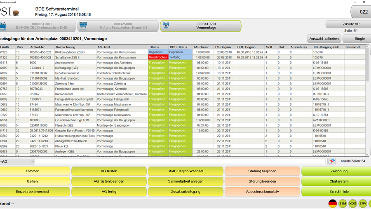
Task: Click AG rüsten beenden button
Action: 109,181
